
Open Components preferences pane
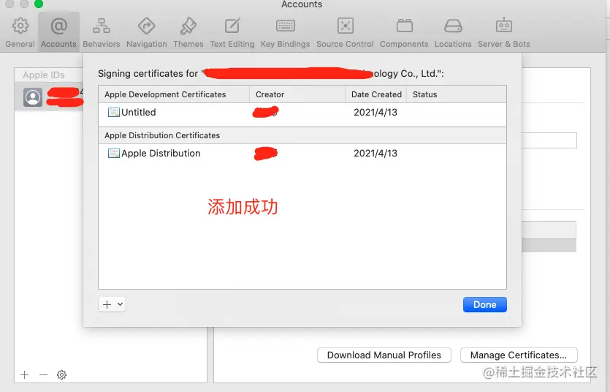click(404, 33)
